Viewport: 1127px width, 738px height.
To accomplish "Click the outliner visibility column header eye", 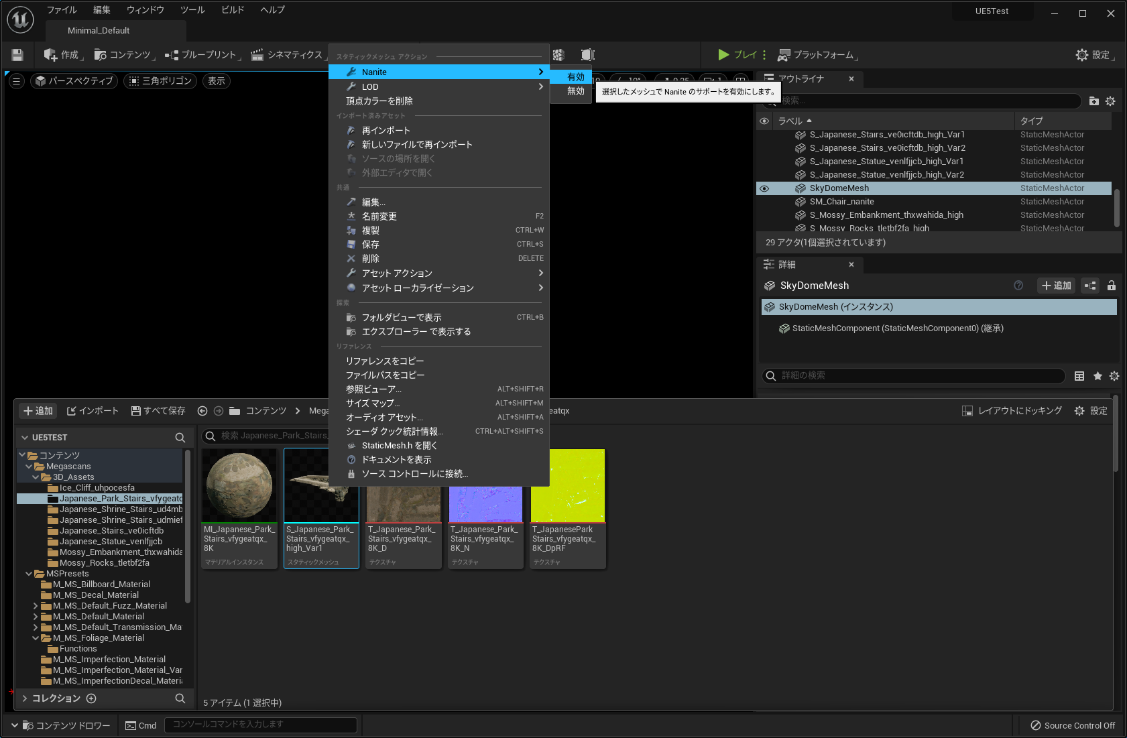I will (x=764, y=121).
